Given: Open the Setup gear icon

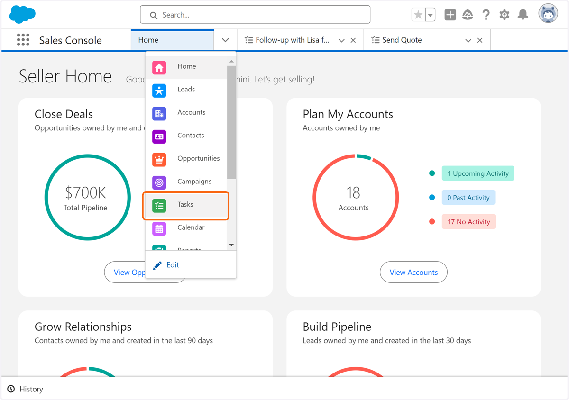Looking at the screenshot, I should click(504, 15).
